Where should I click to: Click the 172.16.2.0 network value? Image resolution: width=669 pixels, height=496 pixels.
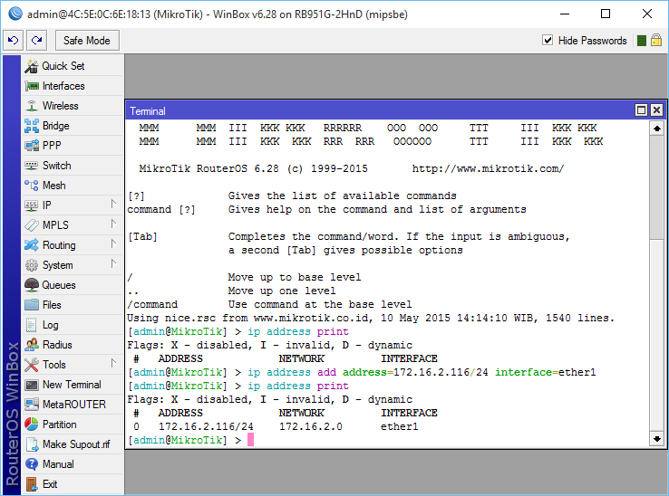[x=311, y=426]
